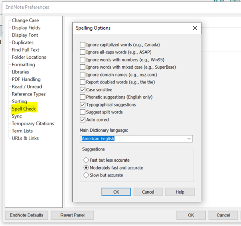The image size is (241, 226).
Task: Open PDF Handling preferences
Action: (26, 79)
